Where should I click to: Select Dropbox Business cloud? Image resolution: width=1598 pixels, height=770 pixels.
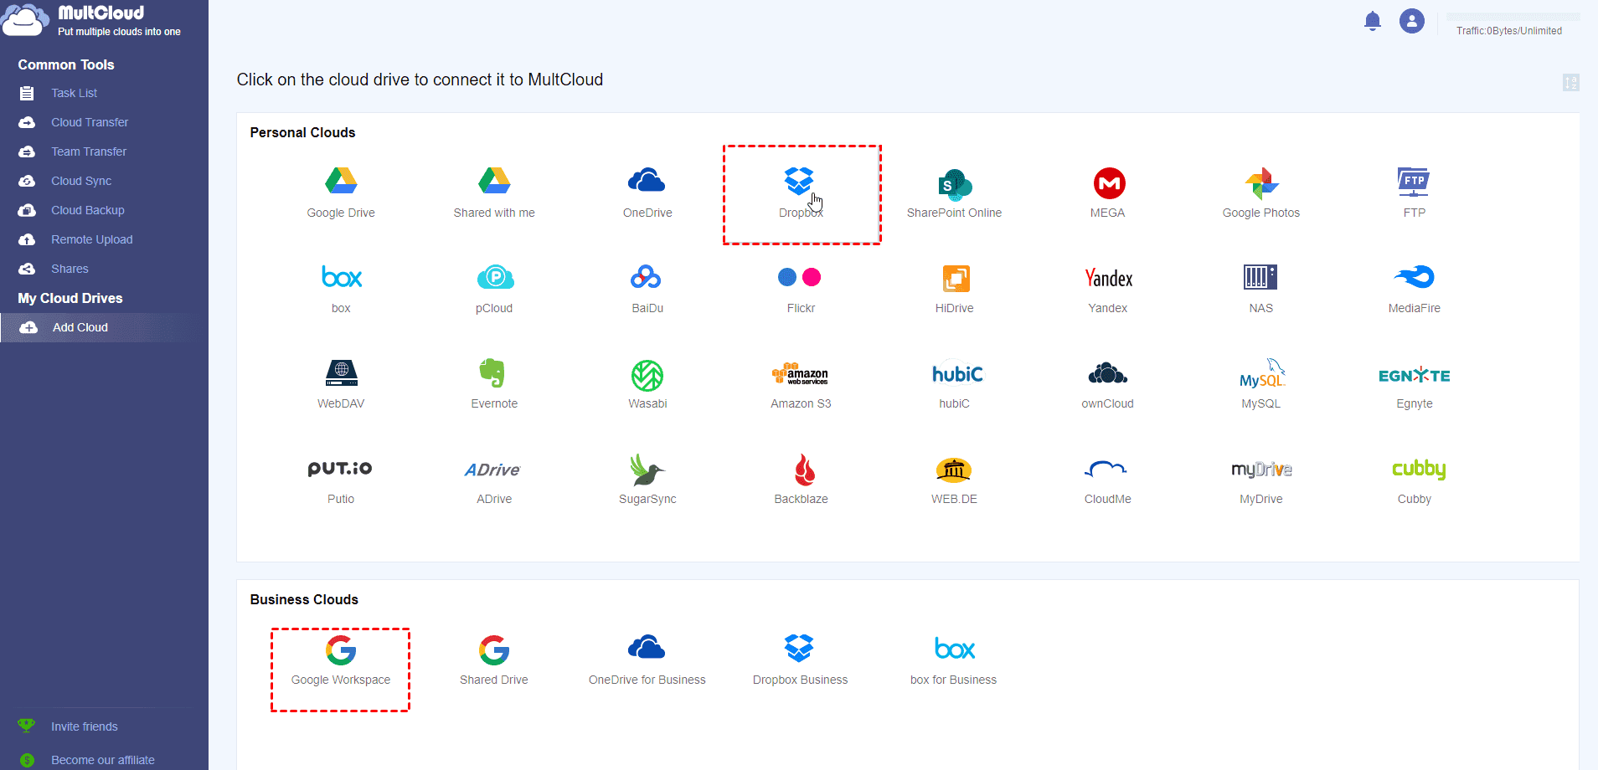point(800,649)
